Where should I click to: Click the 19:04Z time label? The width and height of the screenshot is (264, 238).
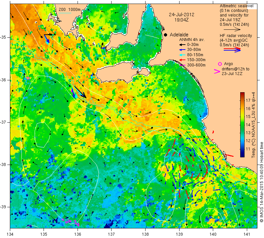(181, 20)
